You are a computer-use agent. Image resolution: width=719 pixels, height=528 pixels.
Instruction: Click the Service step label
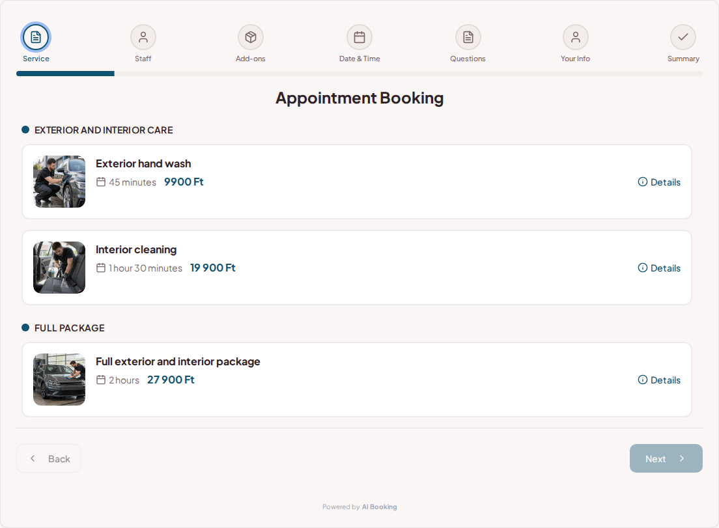click(36, 59)
